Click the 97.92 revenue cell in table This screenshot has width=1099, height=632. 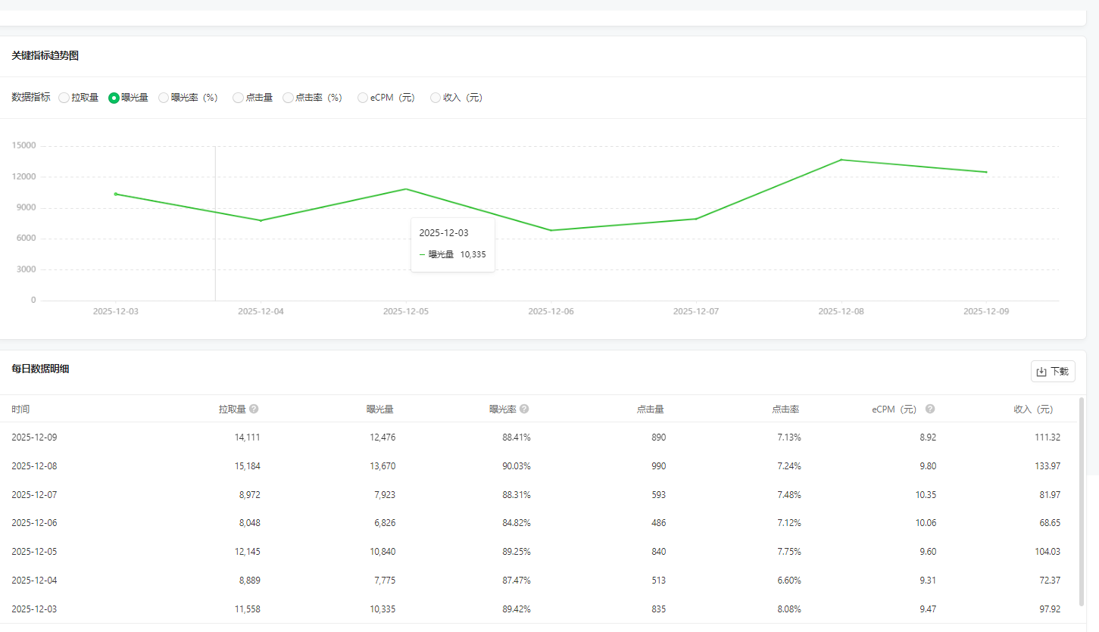coord(1050,609)
